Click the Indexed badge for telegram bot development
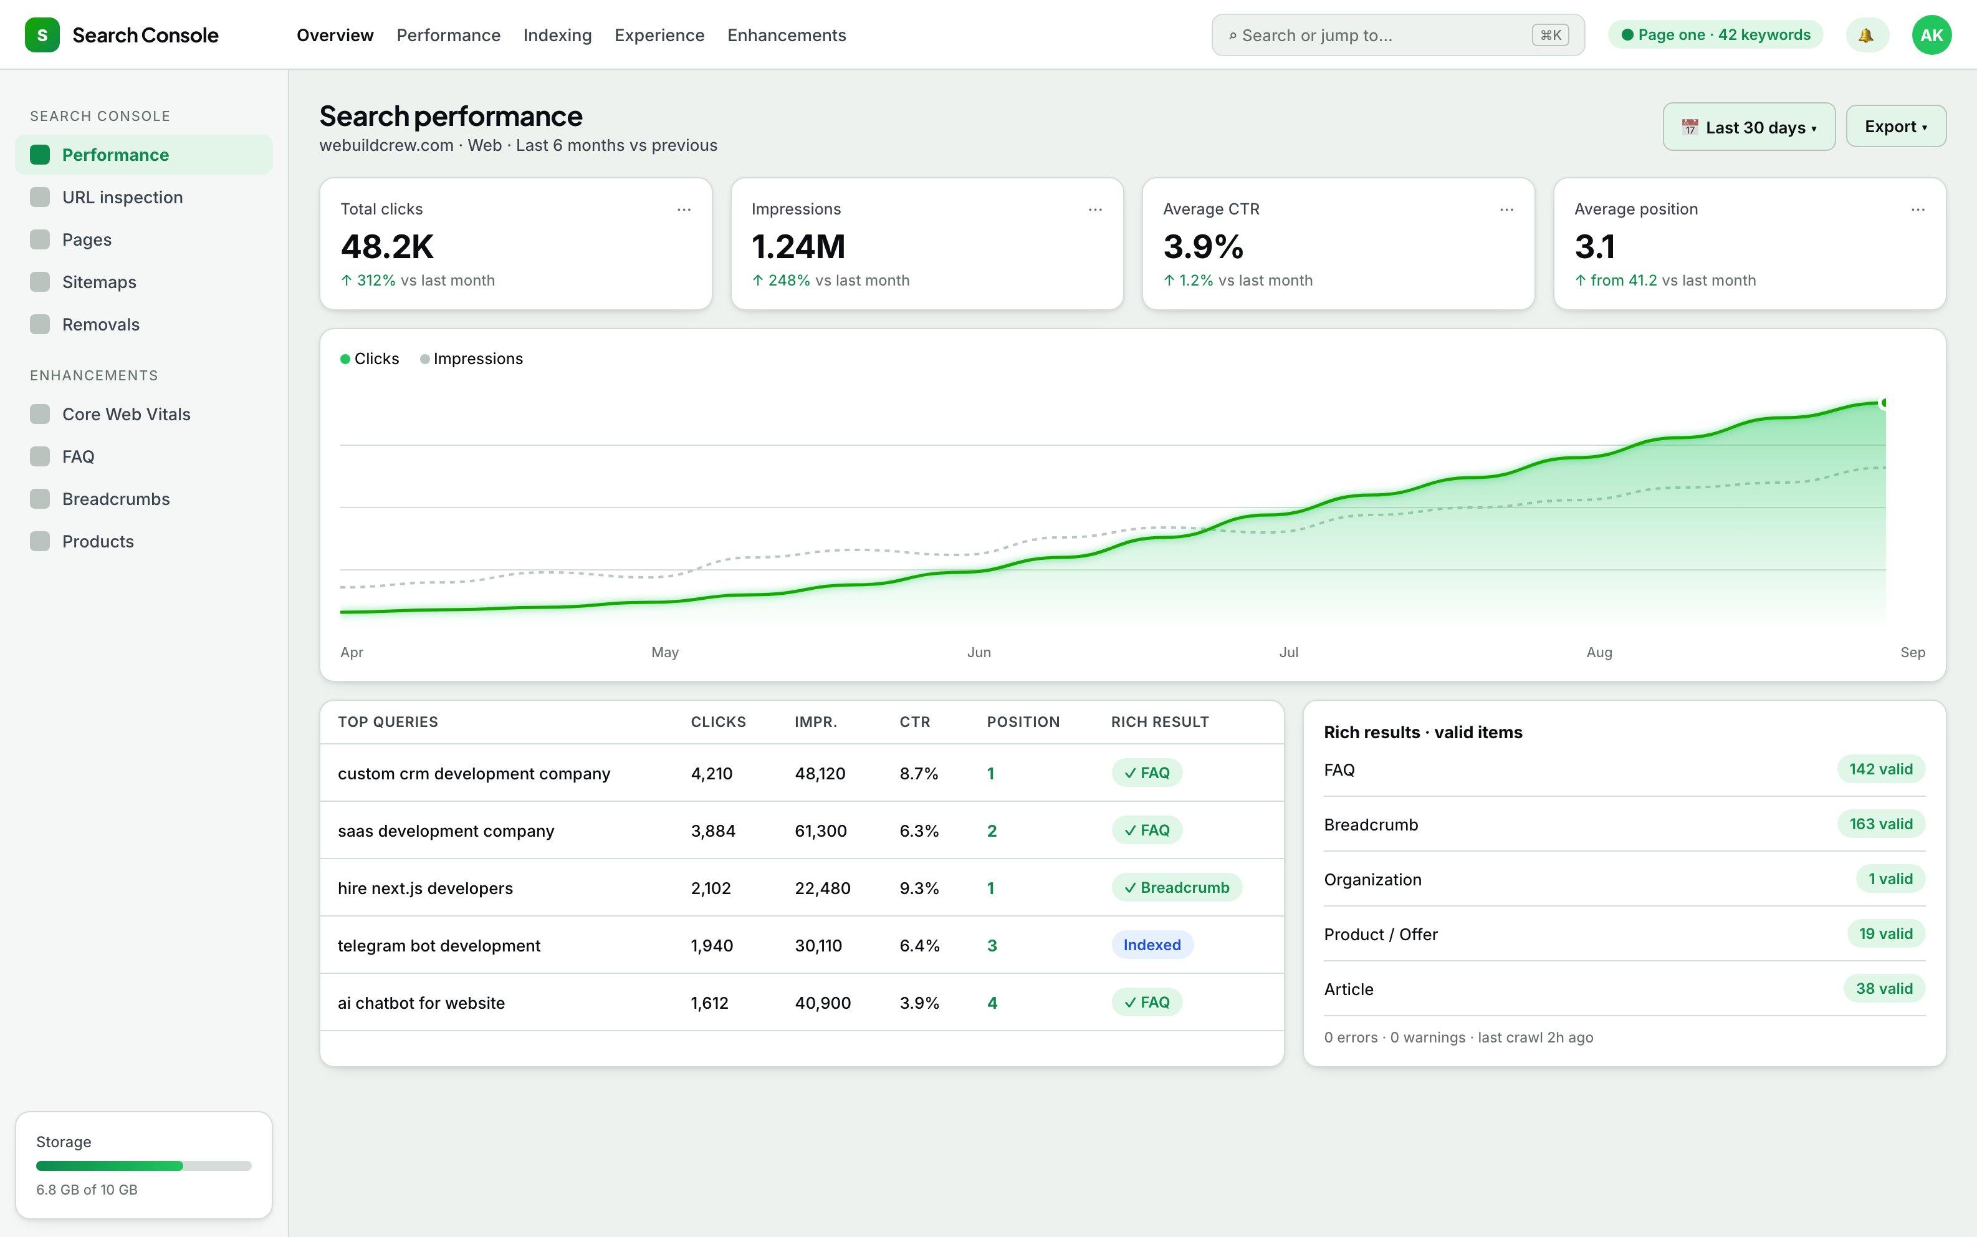The image size is (1977, 1237). [1152, 945]
